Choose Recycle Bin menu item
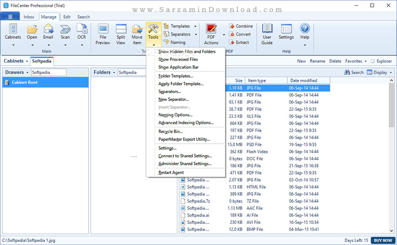The image size is (397, 245). click(x=171, y=132)
